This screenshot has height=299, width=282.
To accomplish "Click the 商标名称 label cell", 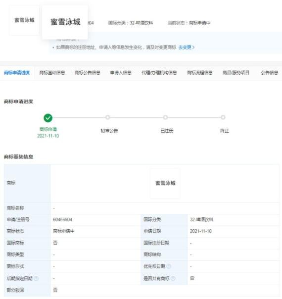I will tap(27, 208).
